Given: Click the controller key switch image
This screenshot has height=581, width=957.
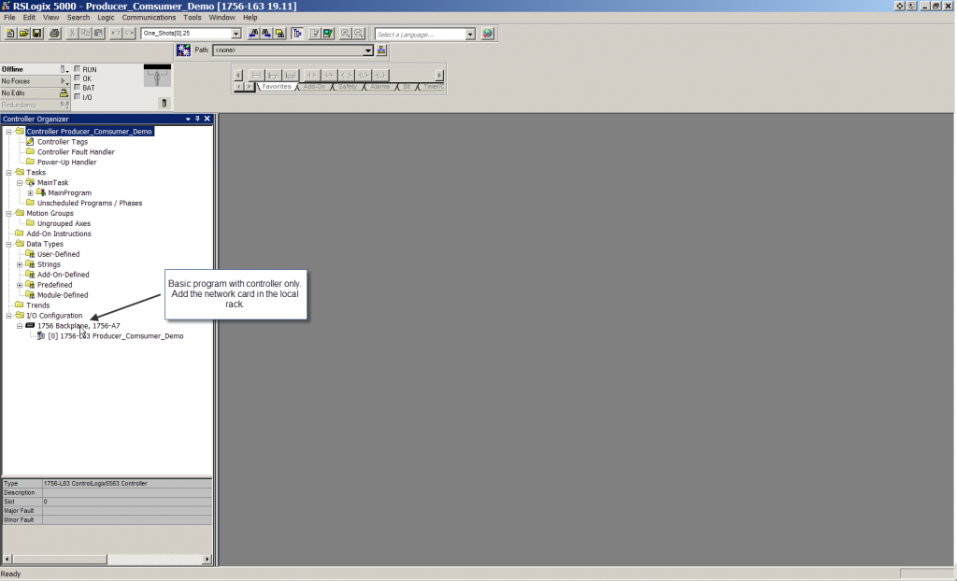Looking at the screenshot, I should coord(157,76).
